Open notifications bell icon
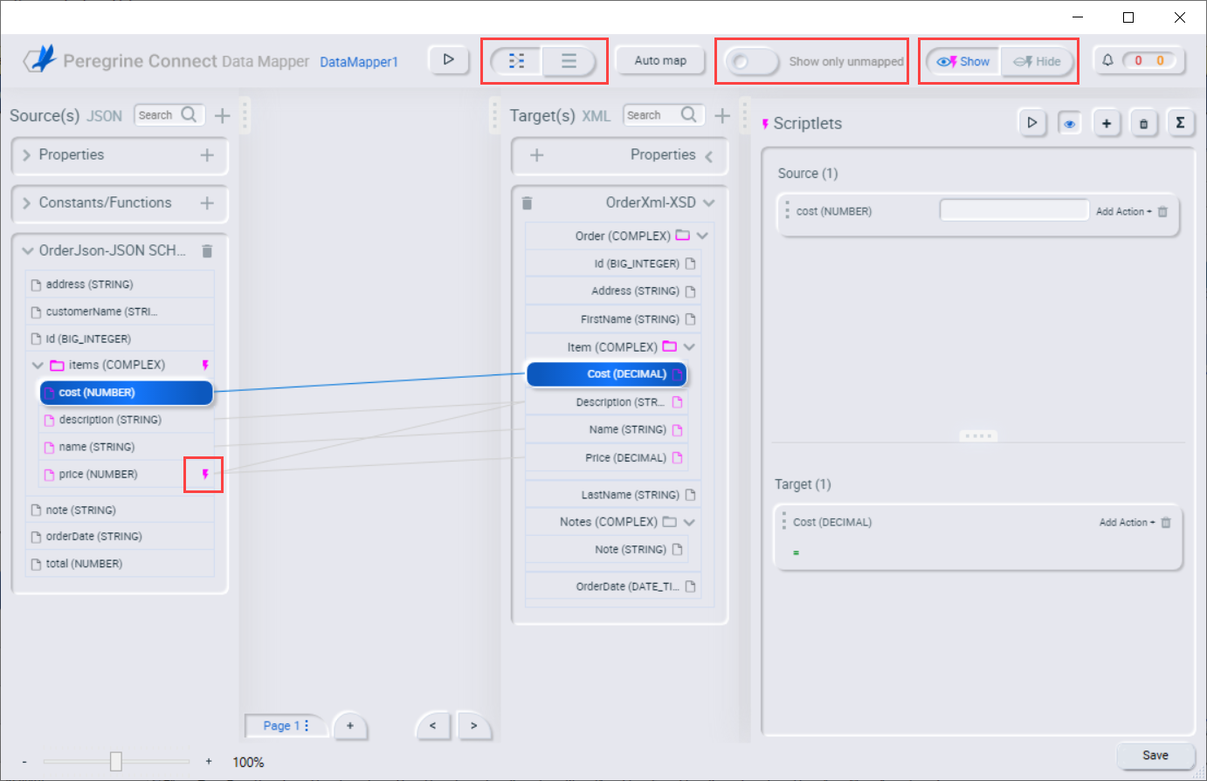Screen dimensions: 1207x781 pyautogui.click(x=1107, y=60)
